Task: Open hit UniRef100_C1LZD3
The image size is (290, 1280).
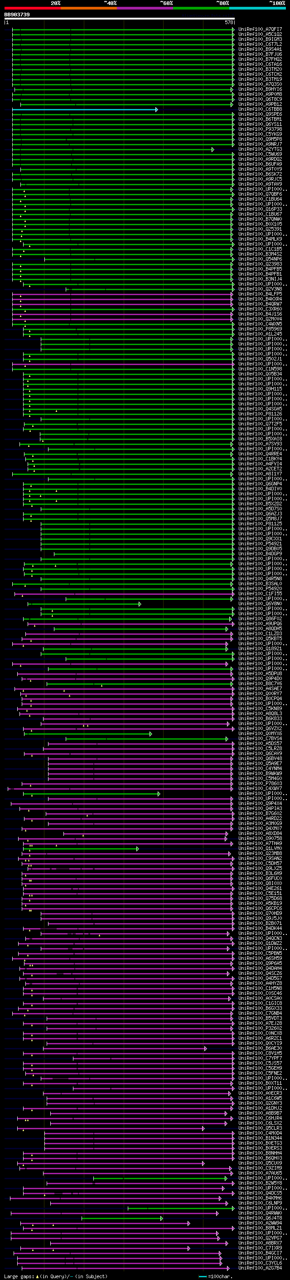Action: pyautogui.click(x=260, y=633)
